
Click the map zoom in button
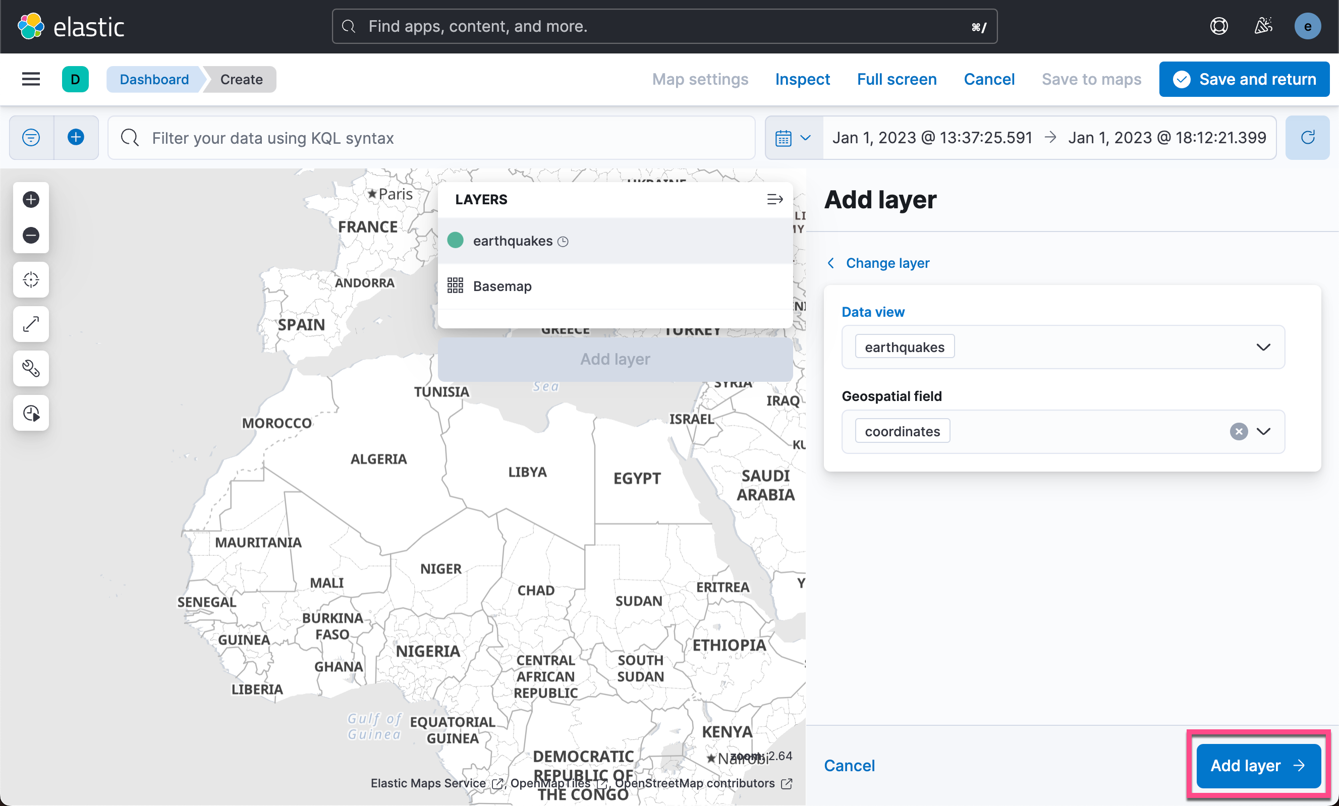tap(31, 200)
